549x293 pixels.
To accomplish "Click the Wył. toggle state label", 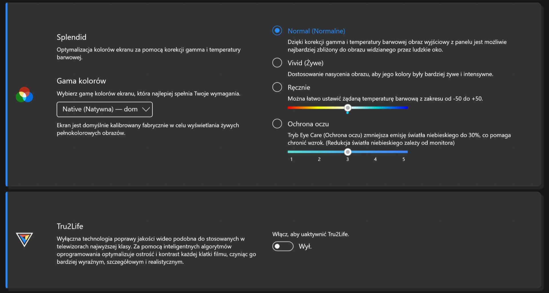I will (x=305, y=246).
